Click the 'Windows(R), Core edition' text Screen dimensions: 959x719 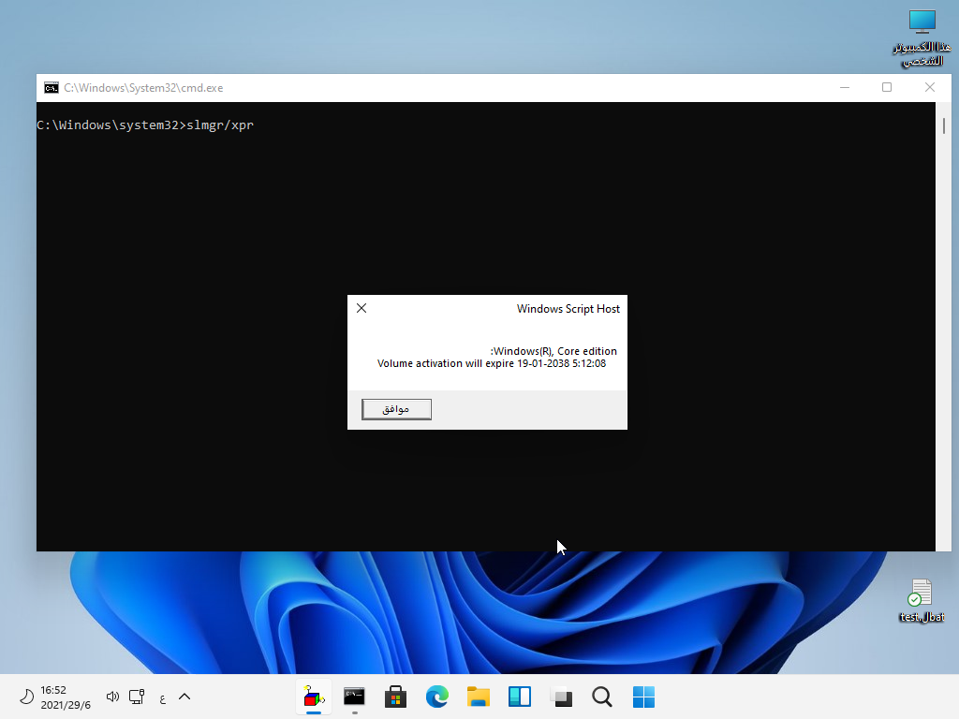(555, 351)
